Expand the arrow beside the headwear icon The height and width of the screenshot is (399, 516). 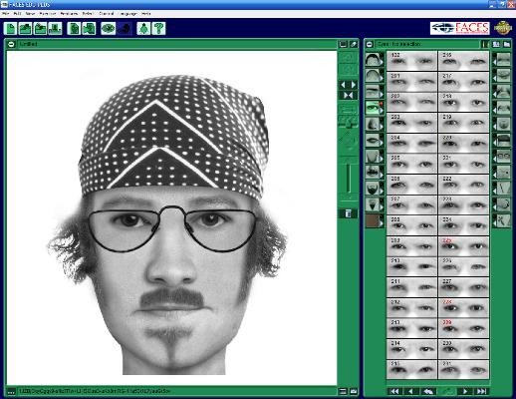(494, 143)
